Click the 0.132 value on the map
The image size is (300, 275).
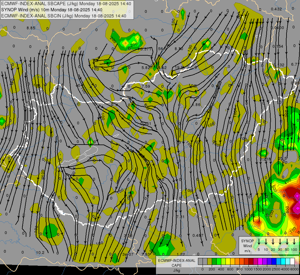click(279, 65)
